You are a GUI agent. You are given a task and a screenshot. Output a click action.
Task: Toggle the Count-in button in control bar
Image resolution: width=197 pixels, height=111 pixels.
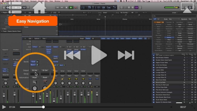pyautogui.click(x=136, y=8)
